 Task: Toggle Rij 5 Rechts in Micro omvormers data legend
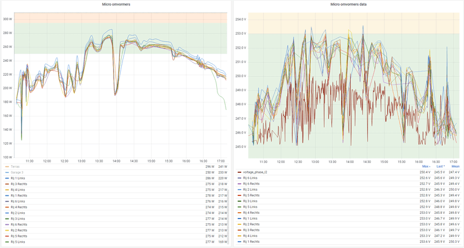click(x=251, y=195)
